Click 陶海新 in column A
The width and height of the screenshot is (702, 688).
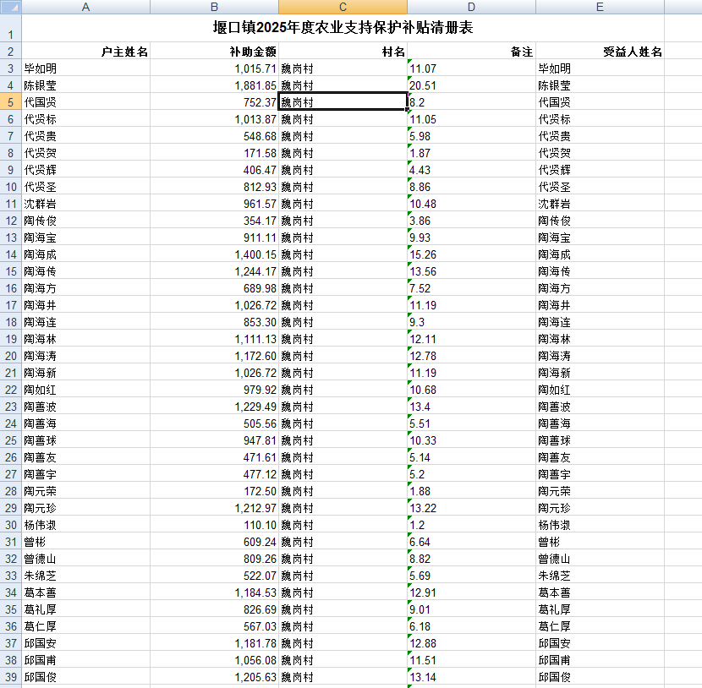click(x=85, y=373)
